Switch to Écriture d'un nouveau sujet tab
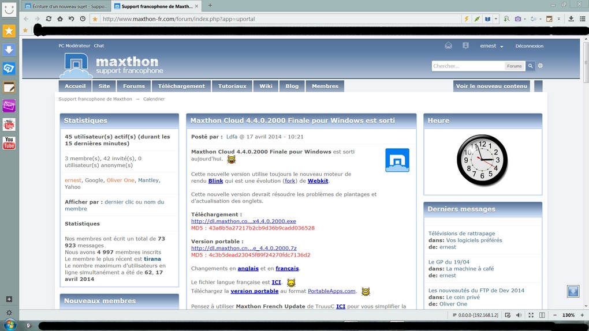589x331 pixels. point(66,6)
